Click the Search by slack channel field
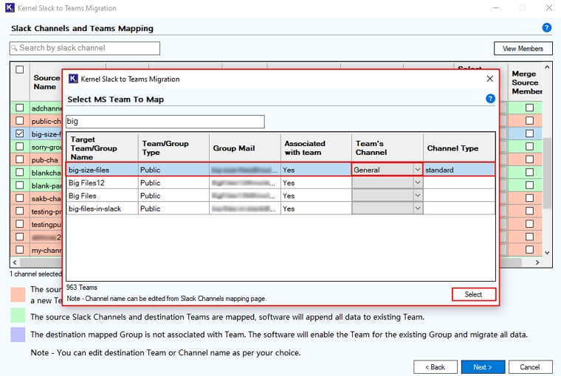Screen dimensions: 561x376 coord(85,48)
